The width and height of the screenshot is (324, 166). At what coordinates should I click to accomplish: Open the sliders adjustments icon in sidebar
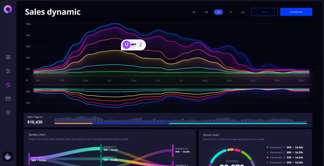[8, 71]
